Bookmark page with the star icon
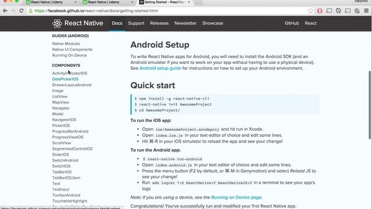The height and width of the screenshot is (209, 372). (x=310, y=10)
